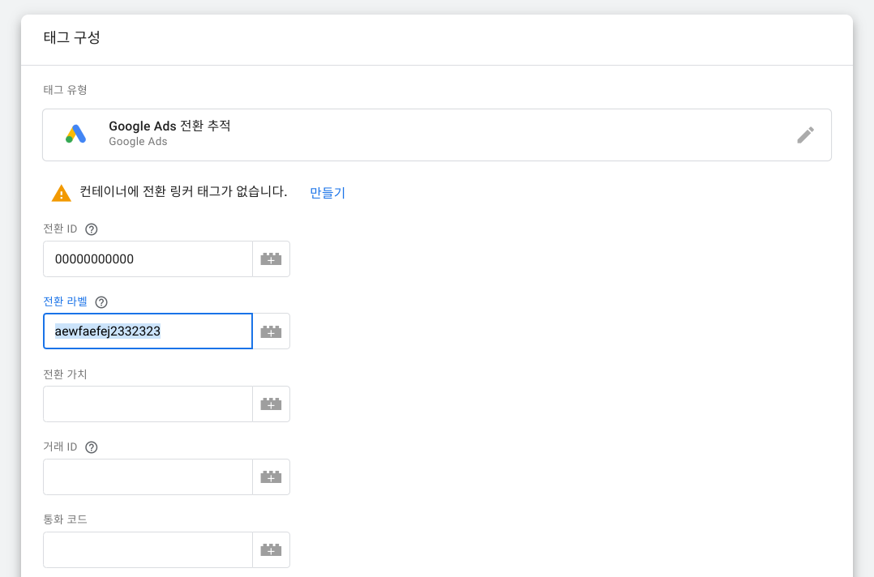Click the Google Ads logo icon
This screenshot has height=577, width=874.
click(76, 135)
